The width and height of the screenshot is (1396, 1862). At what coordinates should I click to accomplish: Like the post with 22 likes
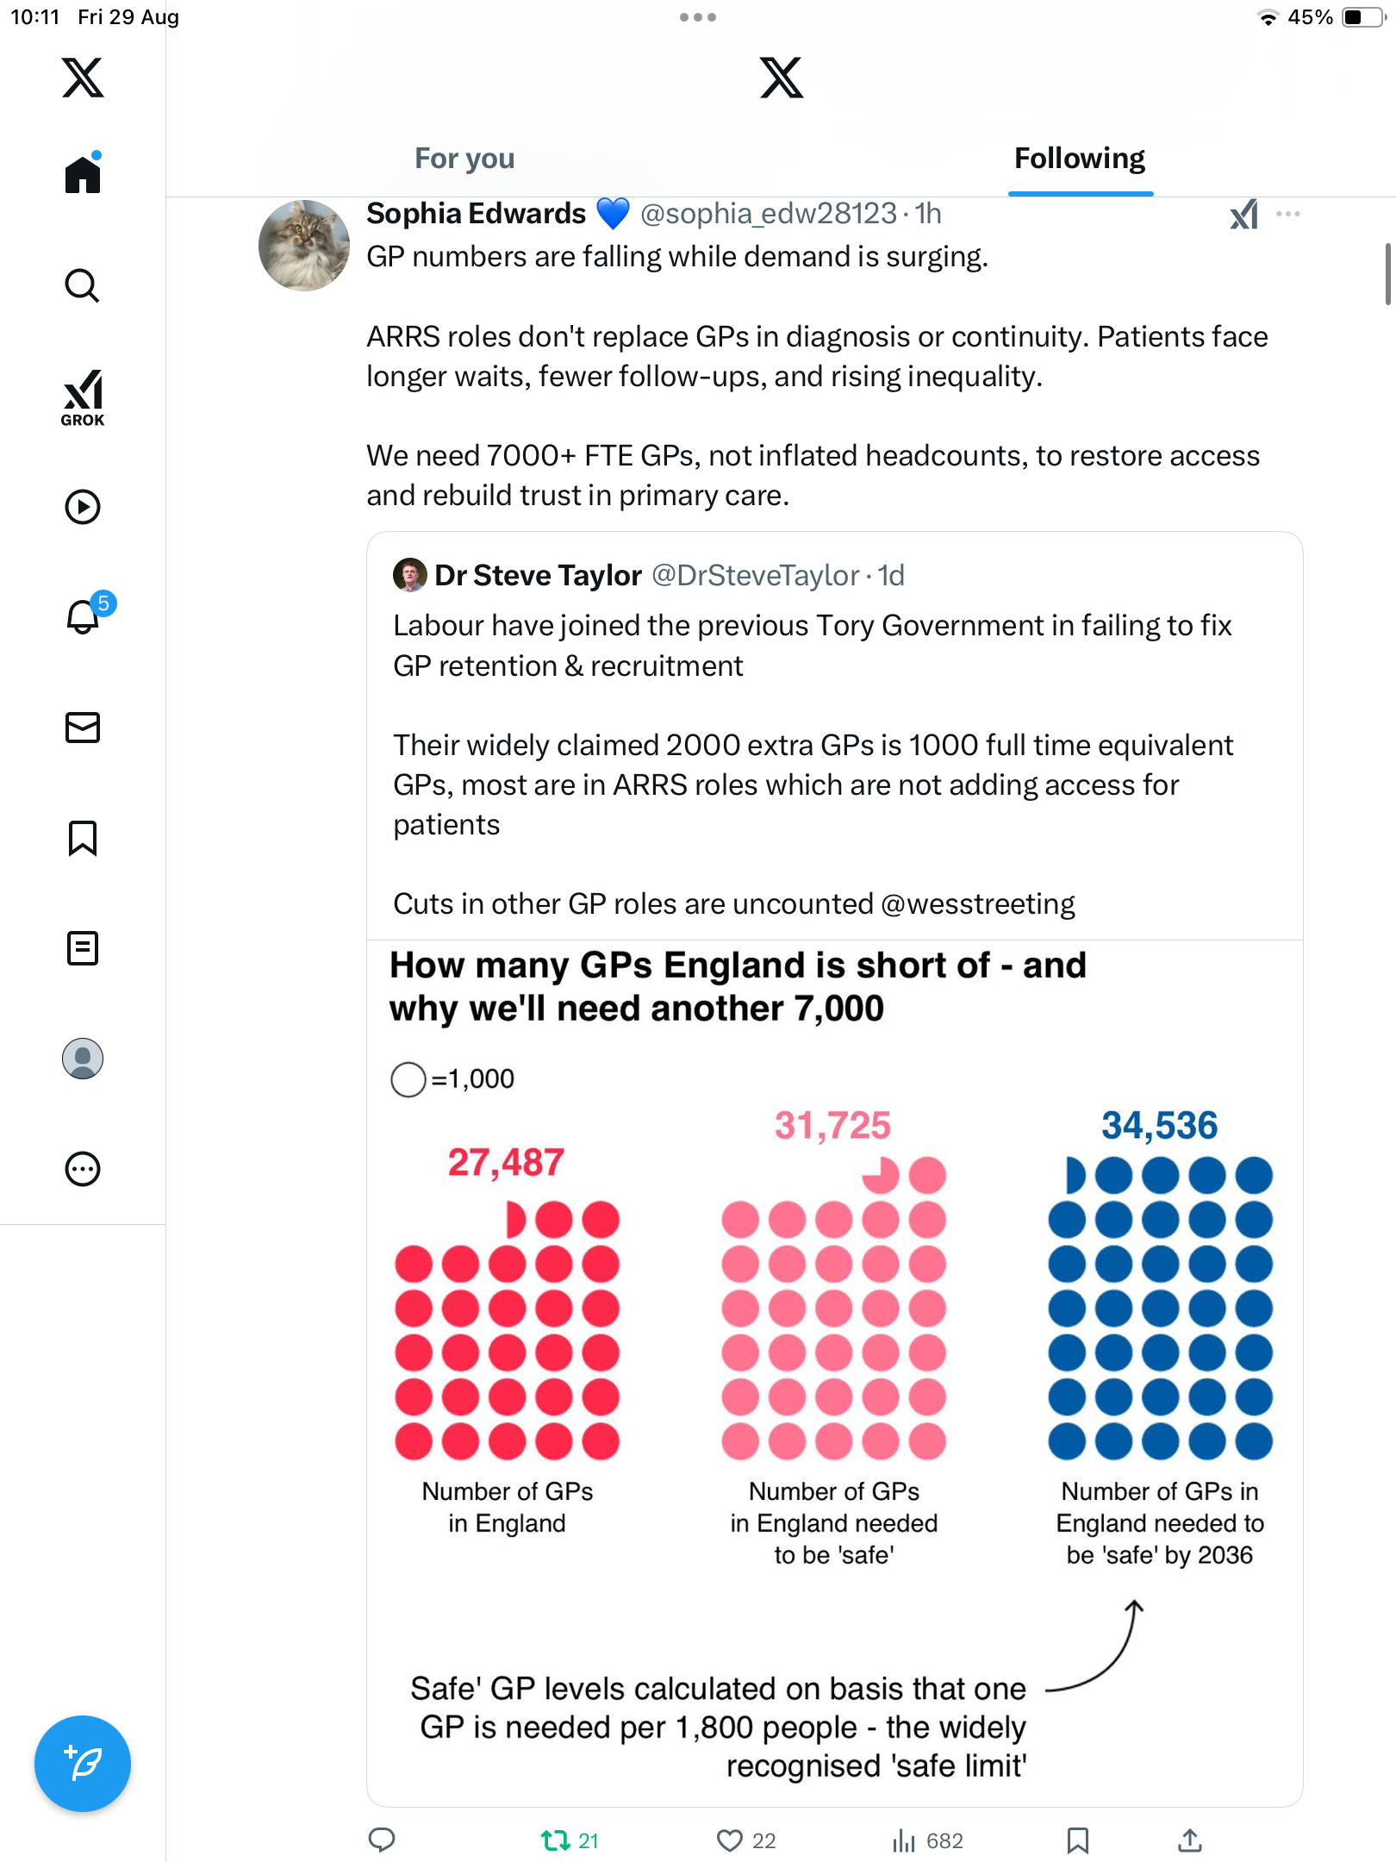(x=730, y=1840)
